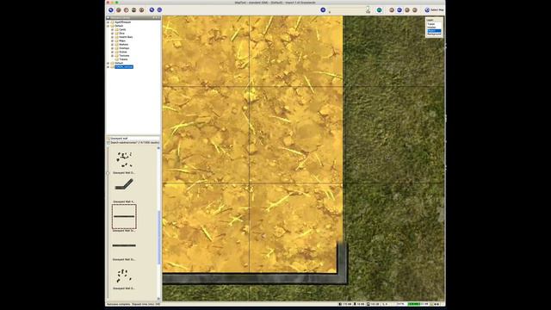Screen dimensions: 551x310
Task: Select the Object layer
Action: 434,31
